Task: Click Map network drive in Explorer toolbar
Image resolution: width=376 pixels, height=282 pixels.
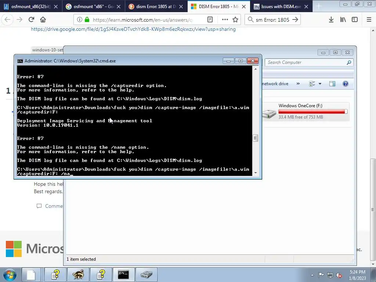Action: point(275,84)
